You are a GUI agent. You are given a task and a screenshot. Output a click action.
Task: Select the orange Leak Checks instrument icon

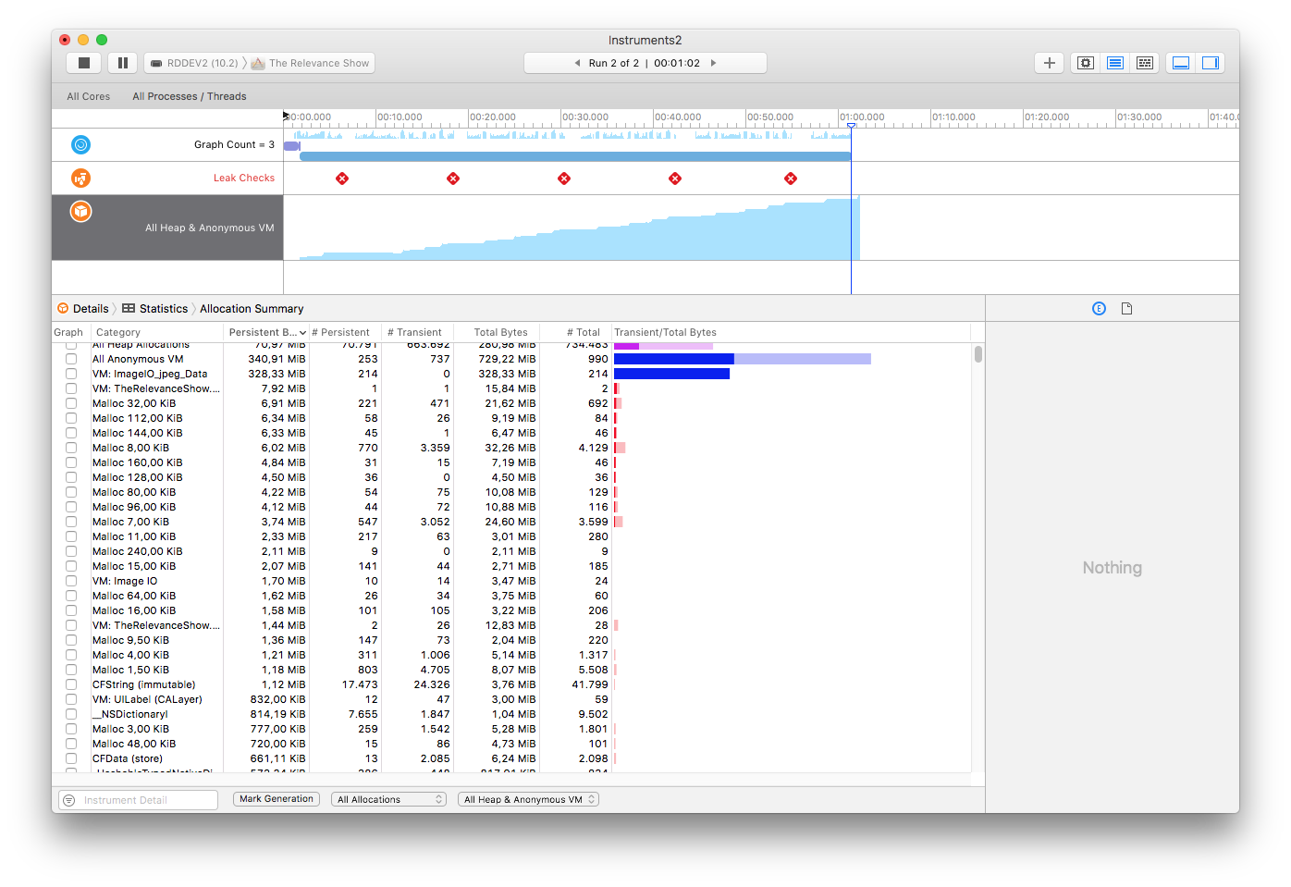(x=81, y=178)
